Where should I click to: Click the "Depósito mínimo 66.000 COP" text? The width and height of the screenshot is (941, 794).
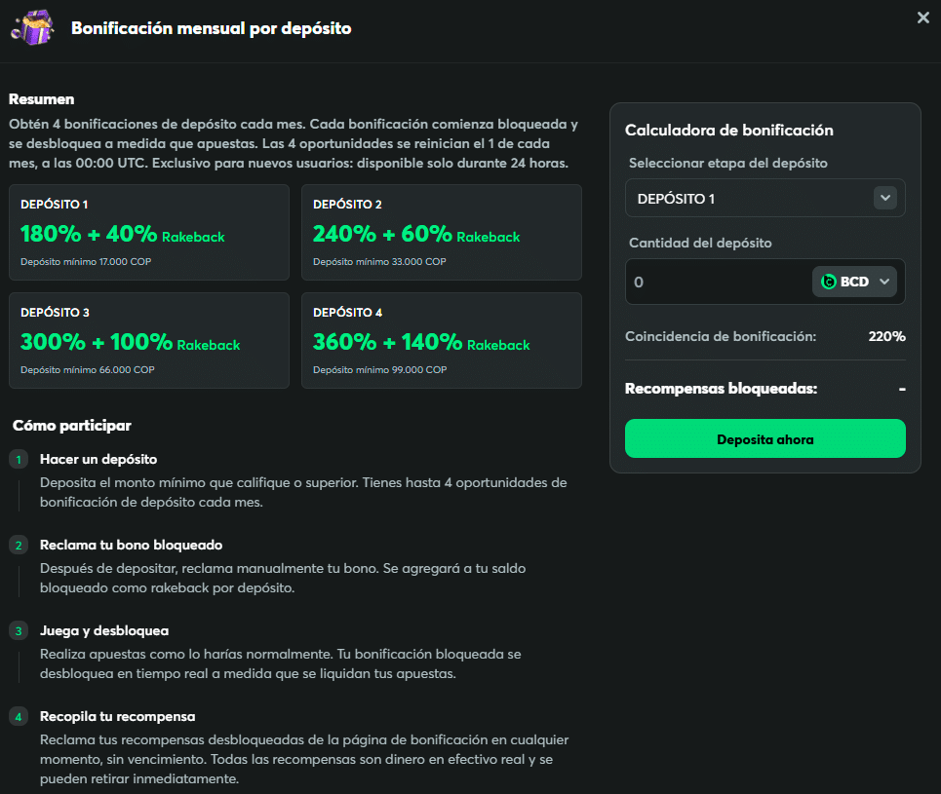[x=88, y=370]
